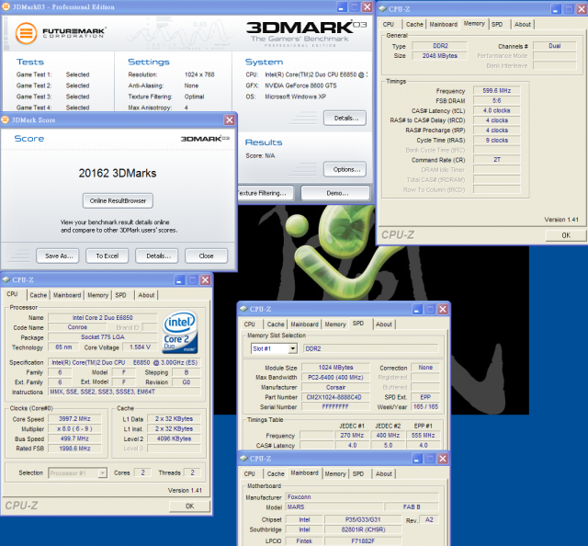Click the 20162 3DMarks score text
The image size is (588, 546).
tap(118, 173)
